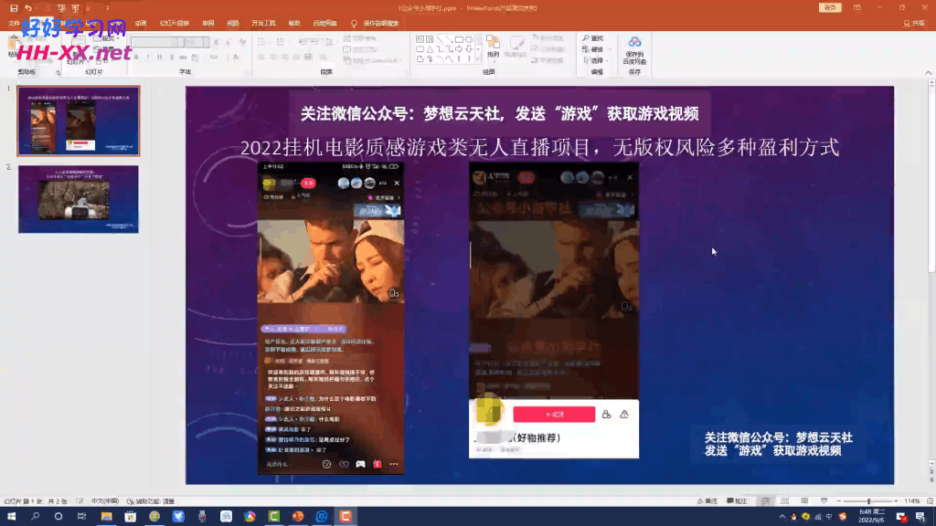Open the File (文件) tab
936x526 pixels.
pos(15,23)
